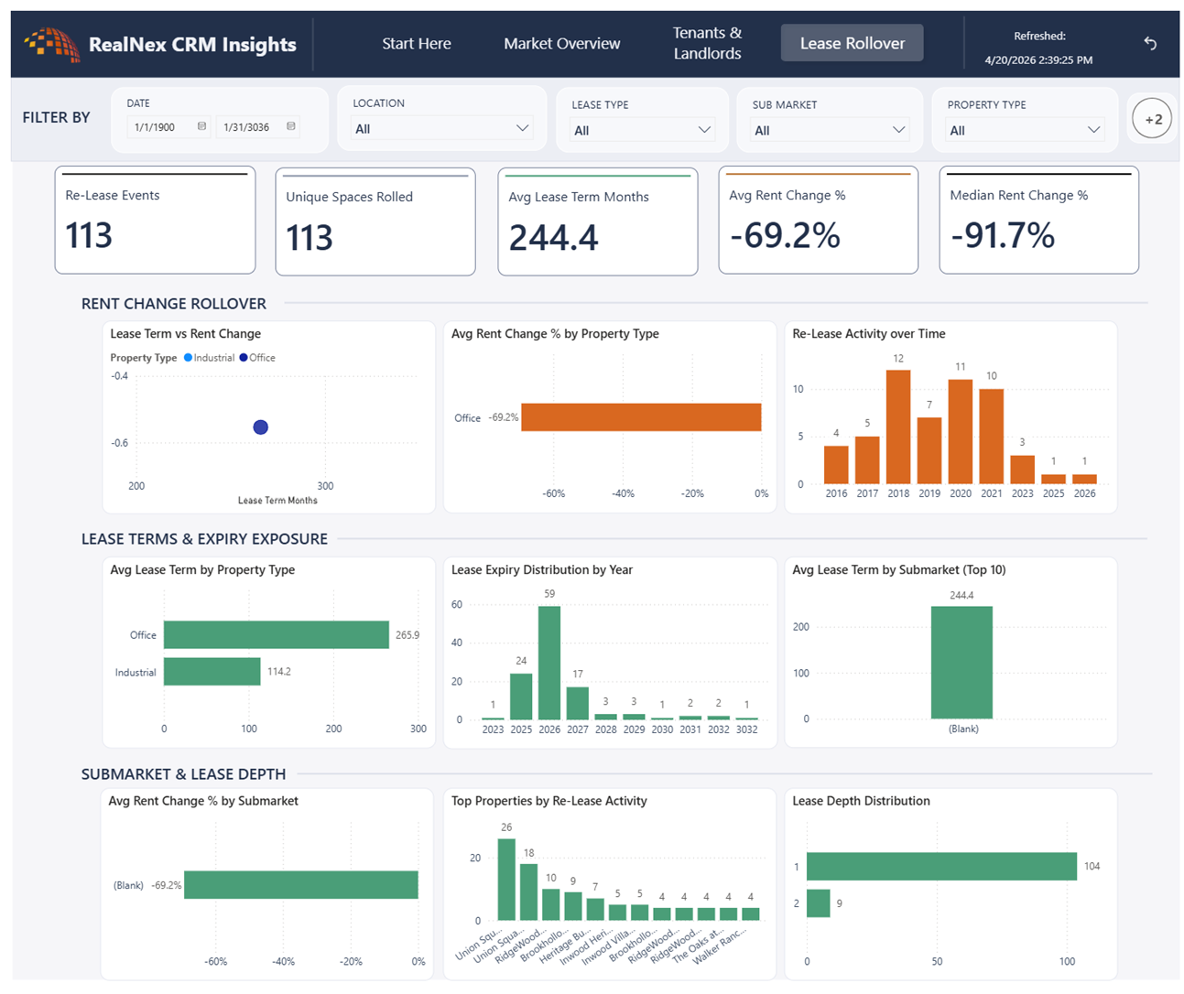
Task: Open the start date calendar picker icon
Action: (x=201, y=126)
